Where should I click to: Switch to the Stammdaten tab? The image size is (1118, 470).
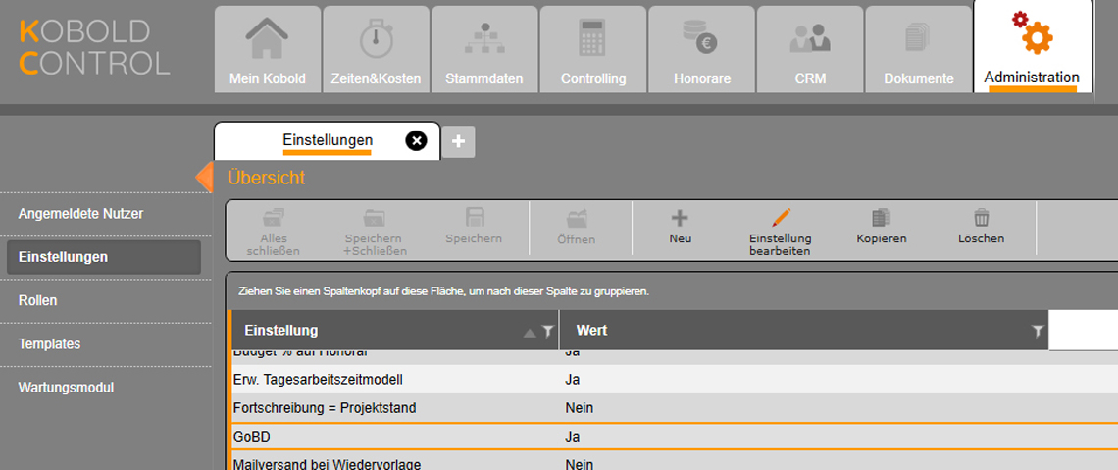[484, 50]
